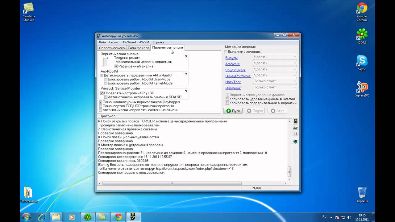Click the network icon in the system tray
Image resolution: width=395 pixels, height=222 pixels.
343,217
